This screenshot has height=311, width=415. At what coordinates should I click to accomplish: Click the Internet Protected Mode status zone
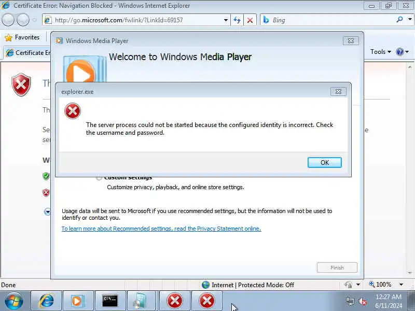(248, 285)
